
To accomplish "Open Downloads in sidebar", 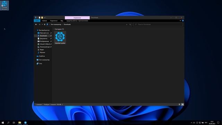I will pyautogui.click(x=43, y=36).
